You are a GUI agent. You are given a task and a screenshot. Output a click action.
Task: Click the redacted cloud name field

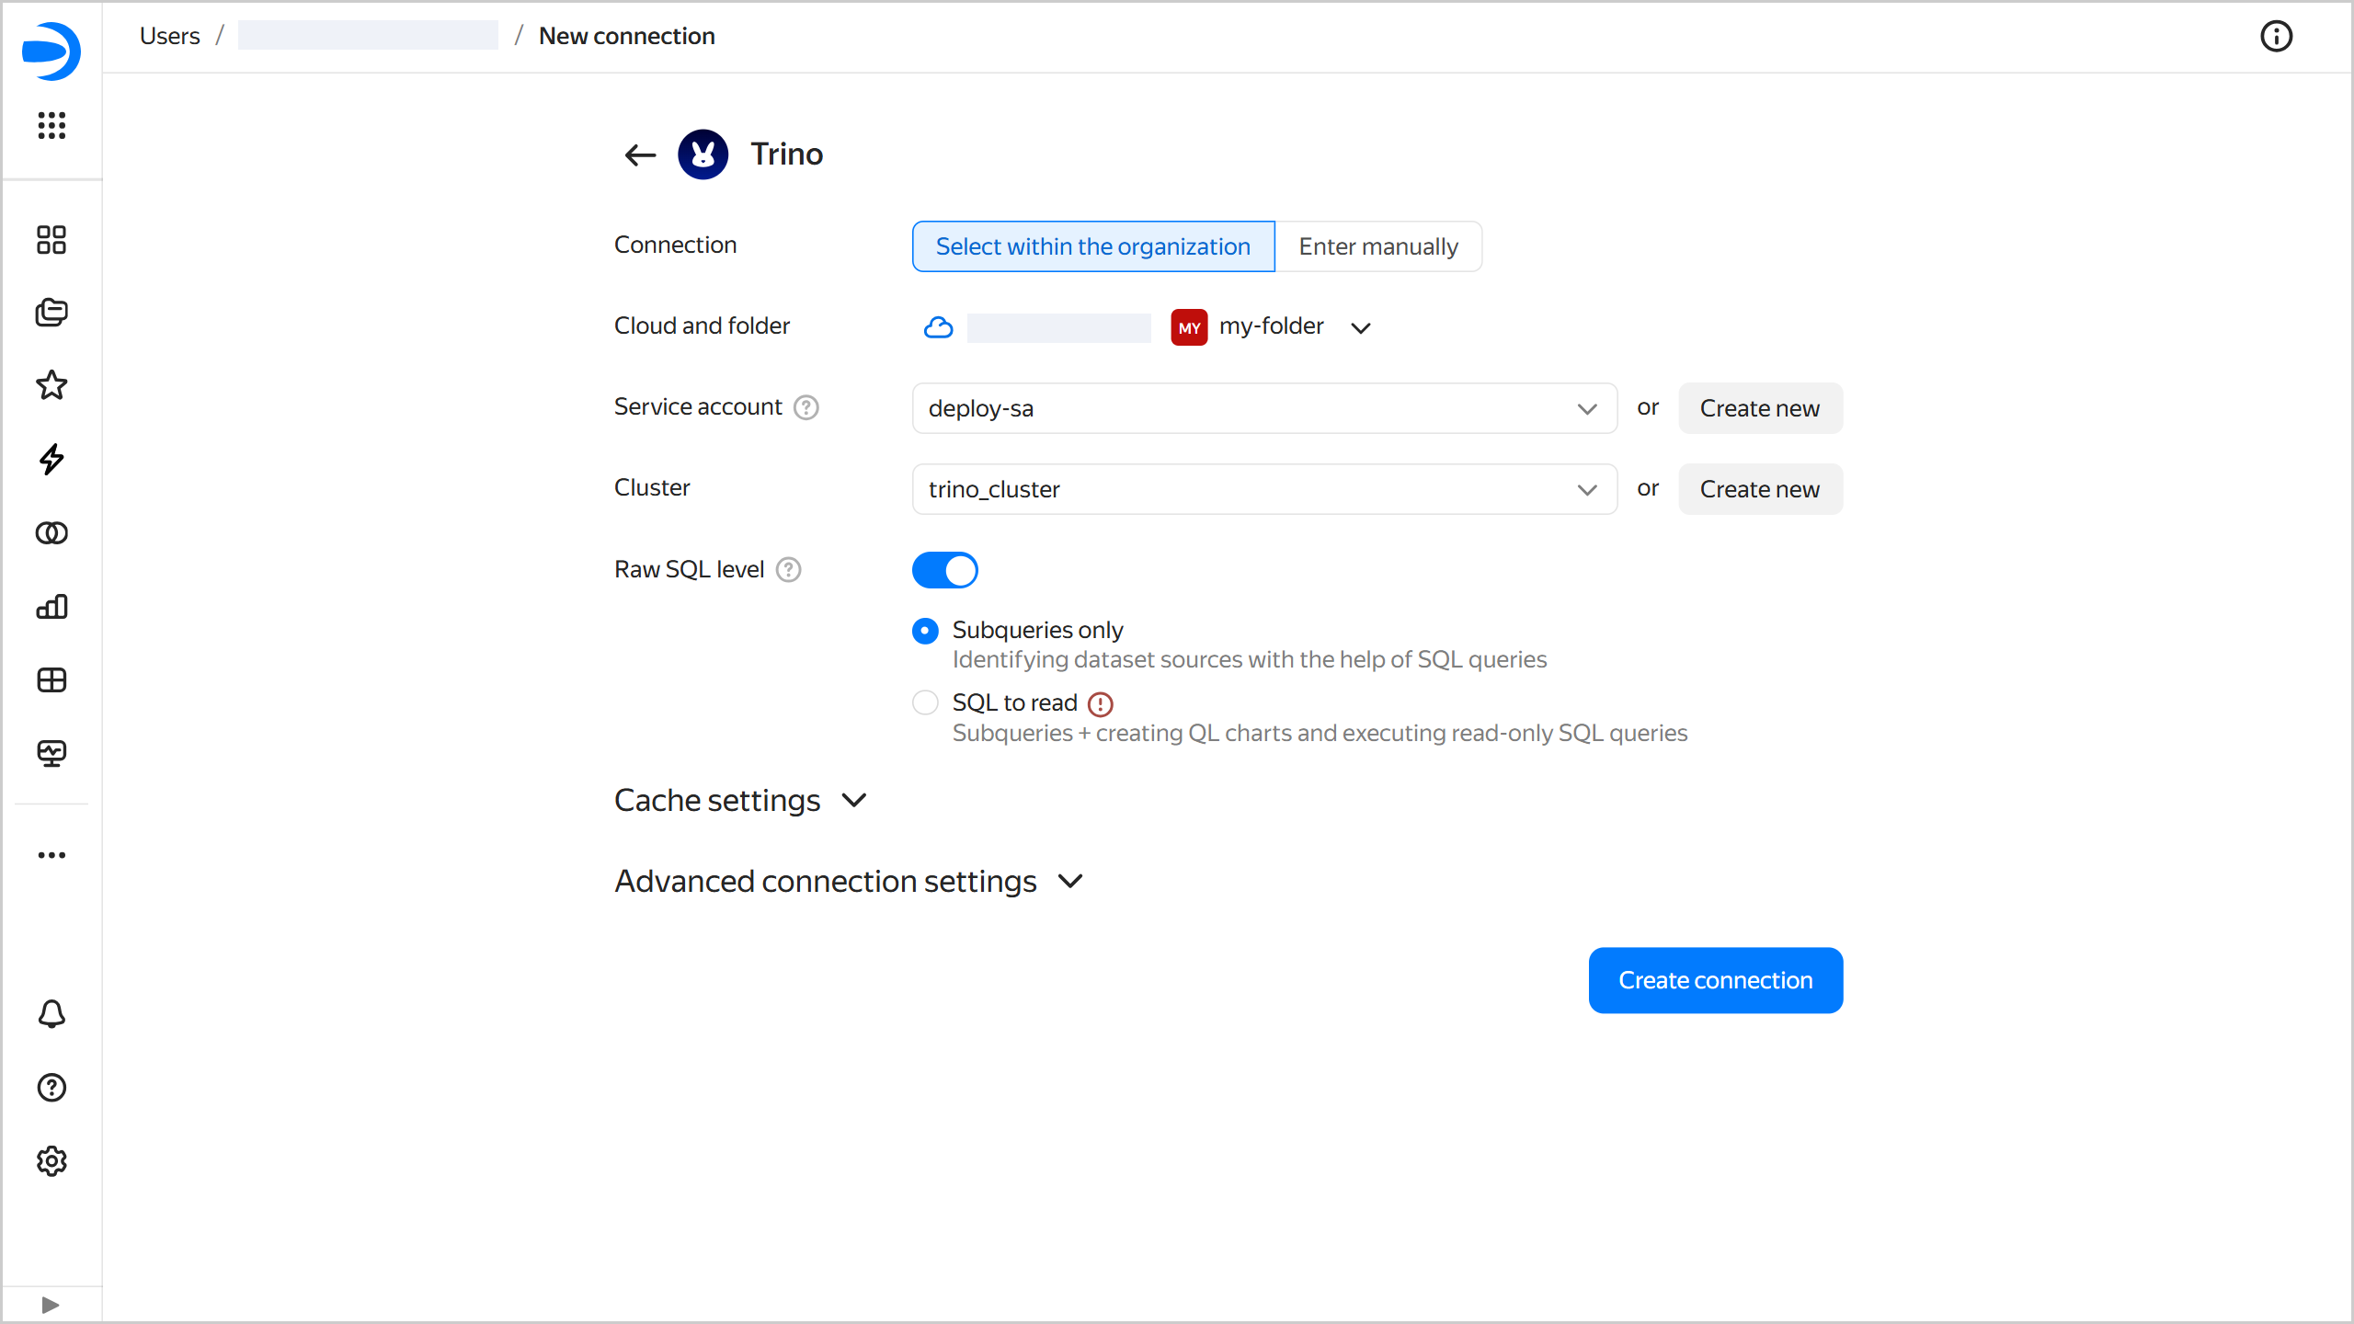point(1059,327)
